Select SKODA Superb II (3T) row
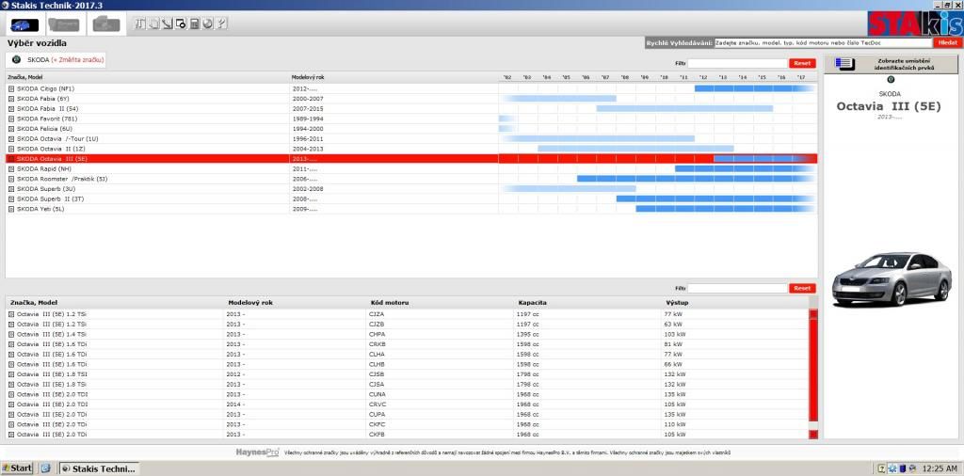This screenshot has height=476, width=964. pos(58,198)
